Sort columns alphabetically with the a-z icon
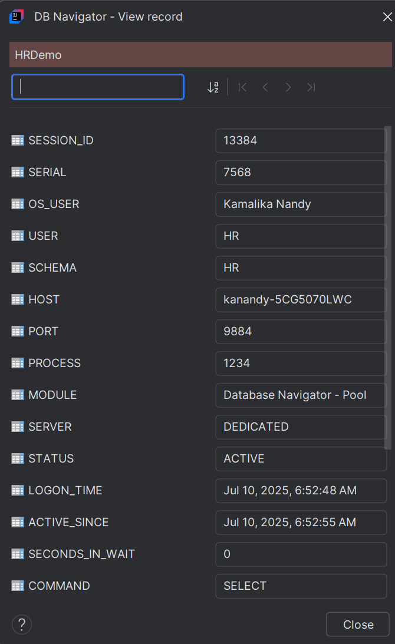This screenshot has width=395, height=644. [213, 87]
